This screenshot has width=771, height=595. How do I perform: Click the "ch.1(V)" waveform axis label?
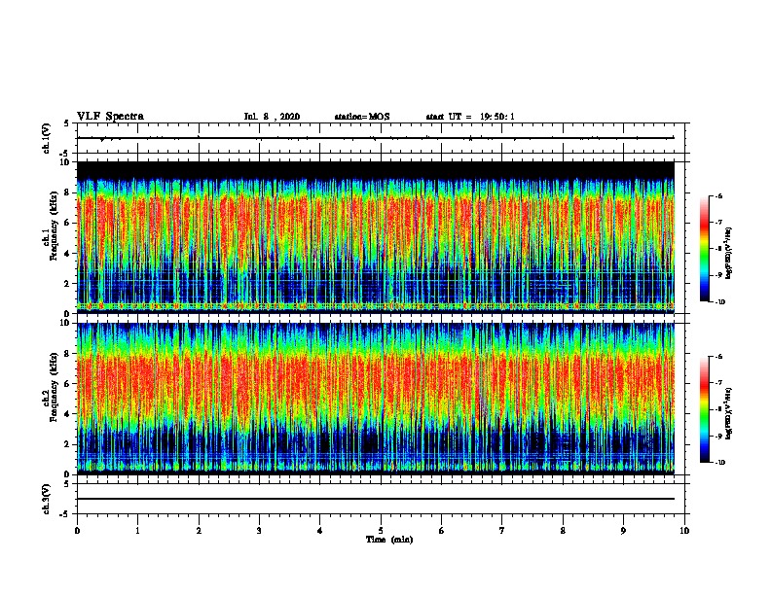pyautogui.click(x=47, y=138)
